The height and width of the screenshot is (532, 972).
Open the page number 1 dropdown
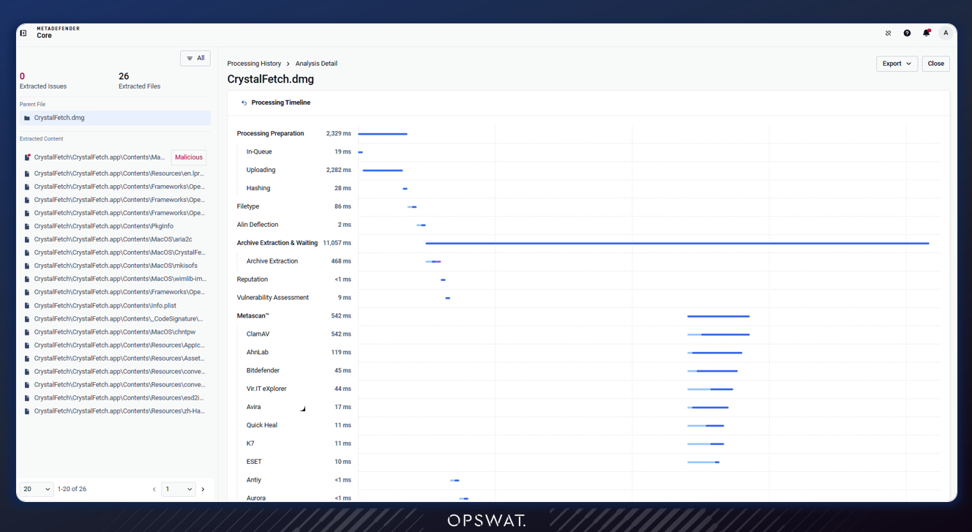pos(179,489)
